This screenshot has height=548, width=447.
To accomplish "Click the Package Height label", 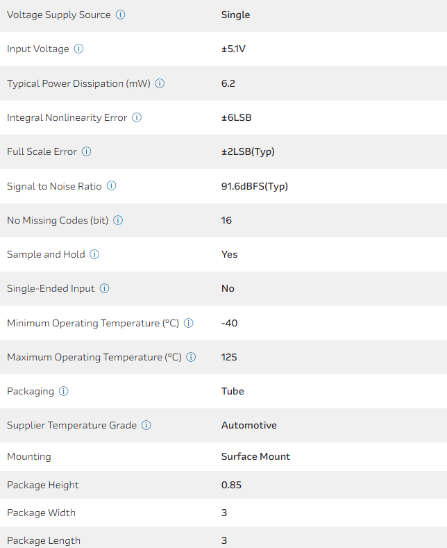I will point(43,485).
